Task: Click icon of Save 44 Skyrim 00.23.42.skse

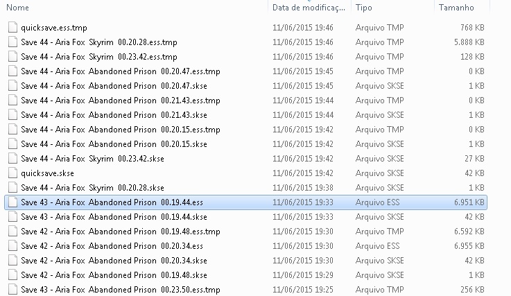Action: (12, 159)
